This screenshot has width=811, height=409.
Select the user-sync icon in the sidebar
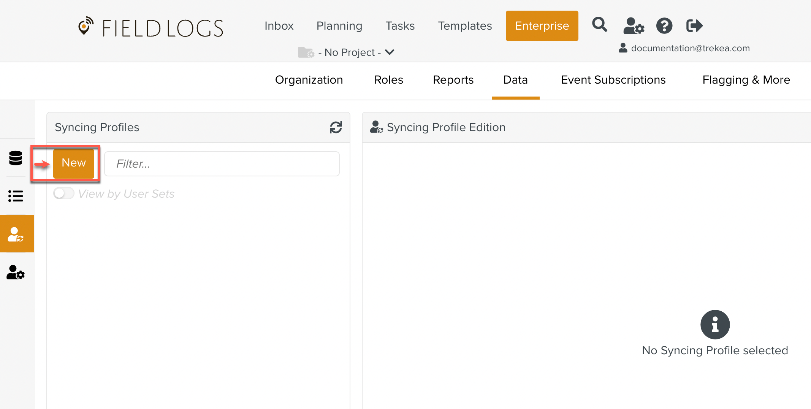click(x=16, y=234)
